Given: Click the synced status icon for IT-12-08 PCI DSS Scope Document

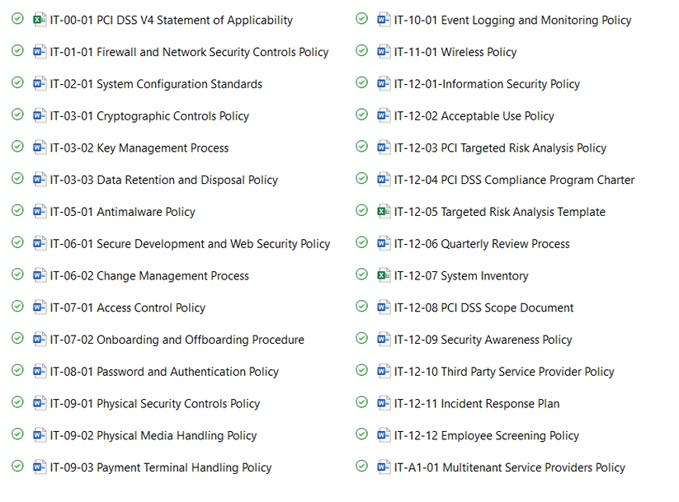Looking at the screenshot, I should click(361, 307).
